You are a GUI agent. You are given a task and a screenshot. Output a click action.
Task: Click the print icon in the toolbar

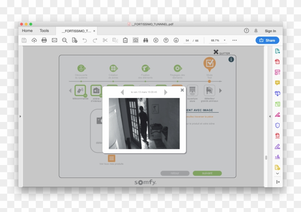tap(44, 40)
